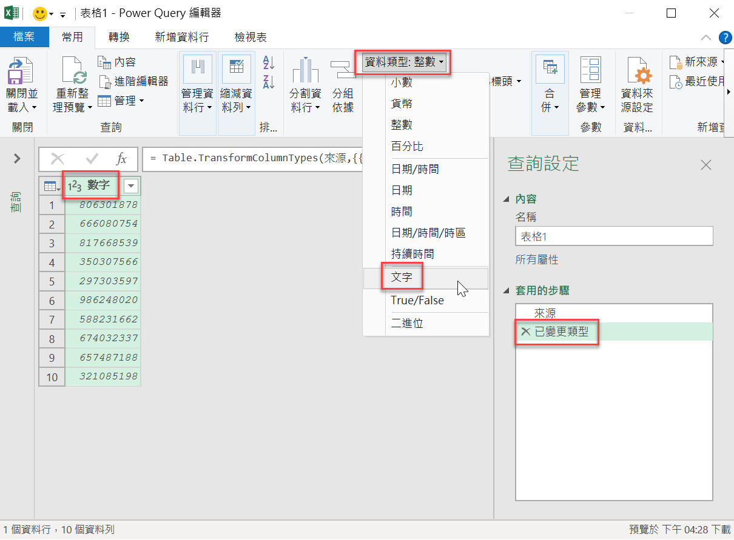Click 縮減資料列 reduce rows icon

tap(236, 69)
